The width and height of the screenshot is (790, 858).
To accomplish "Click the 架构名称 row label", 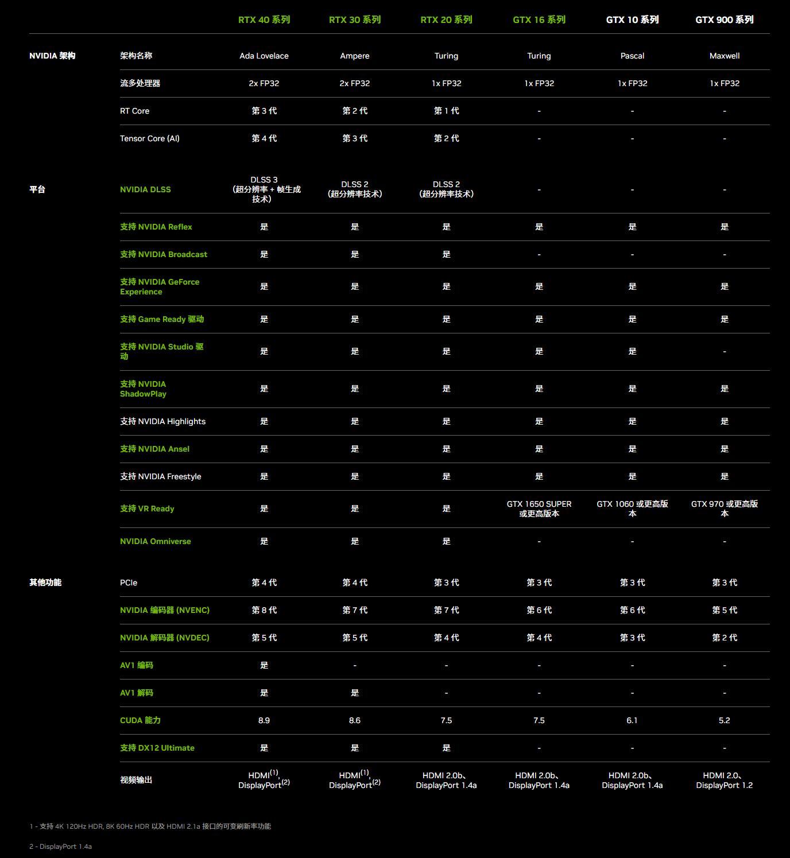I will click(136, 56).
